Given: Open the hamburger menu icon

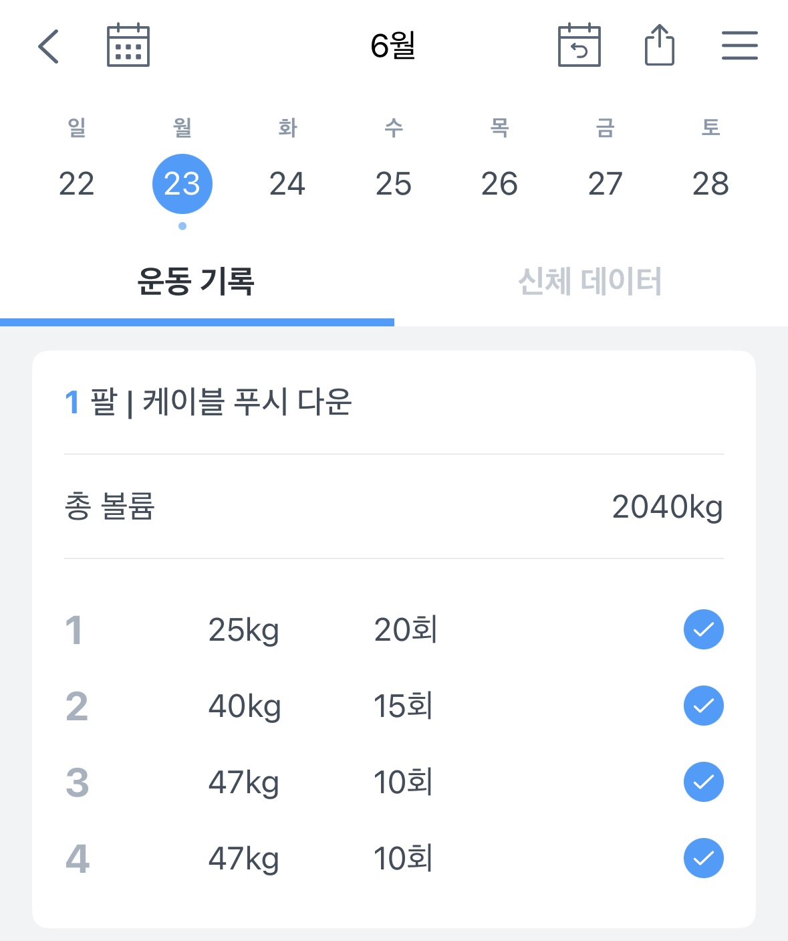Looking at the screenshot, I should coord(740,45).
